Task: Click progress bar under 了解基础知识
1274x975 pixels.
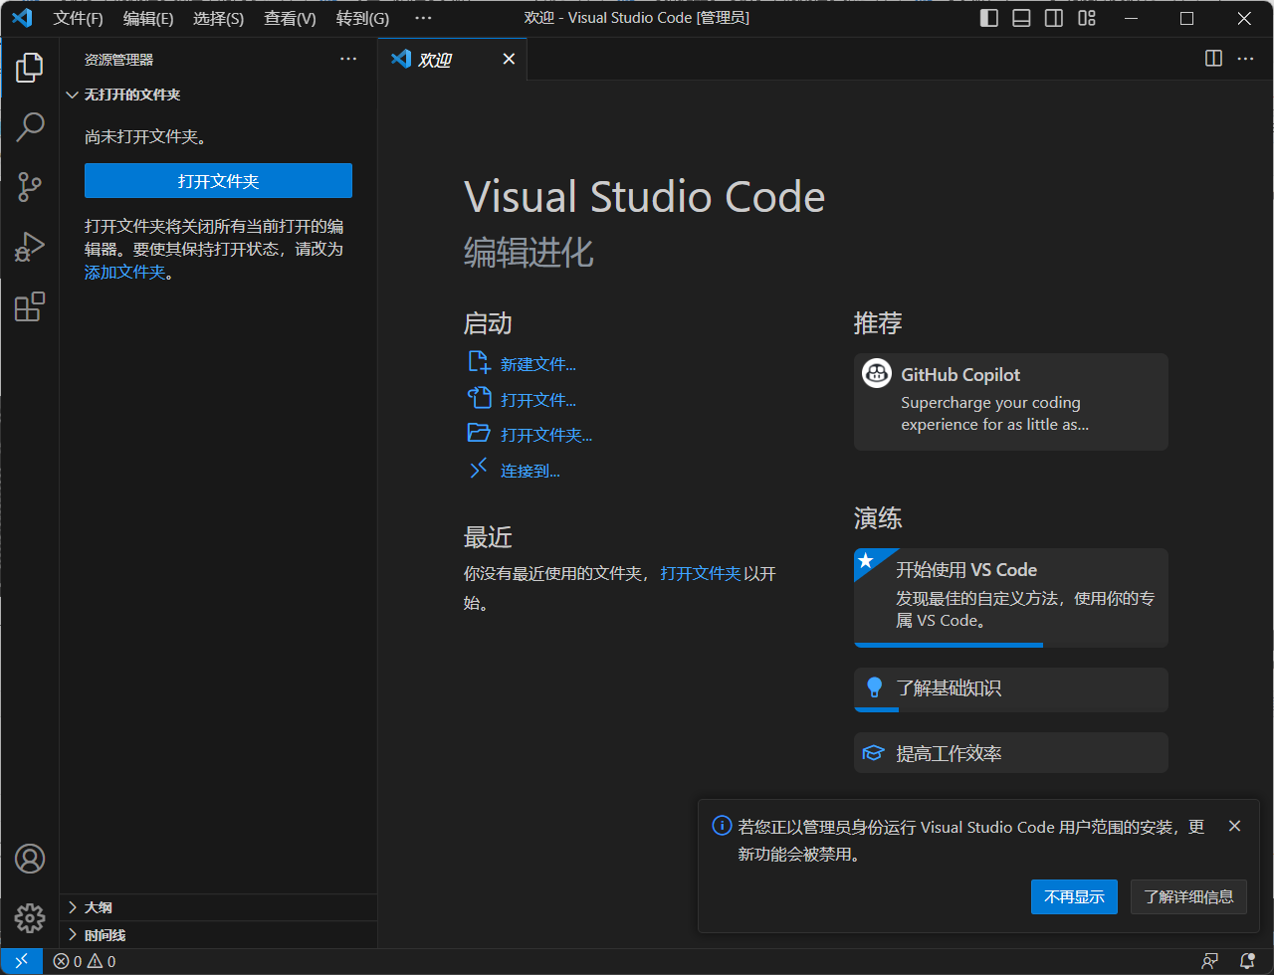Action: click(1010, 709)
